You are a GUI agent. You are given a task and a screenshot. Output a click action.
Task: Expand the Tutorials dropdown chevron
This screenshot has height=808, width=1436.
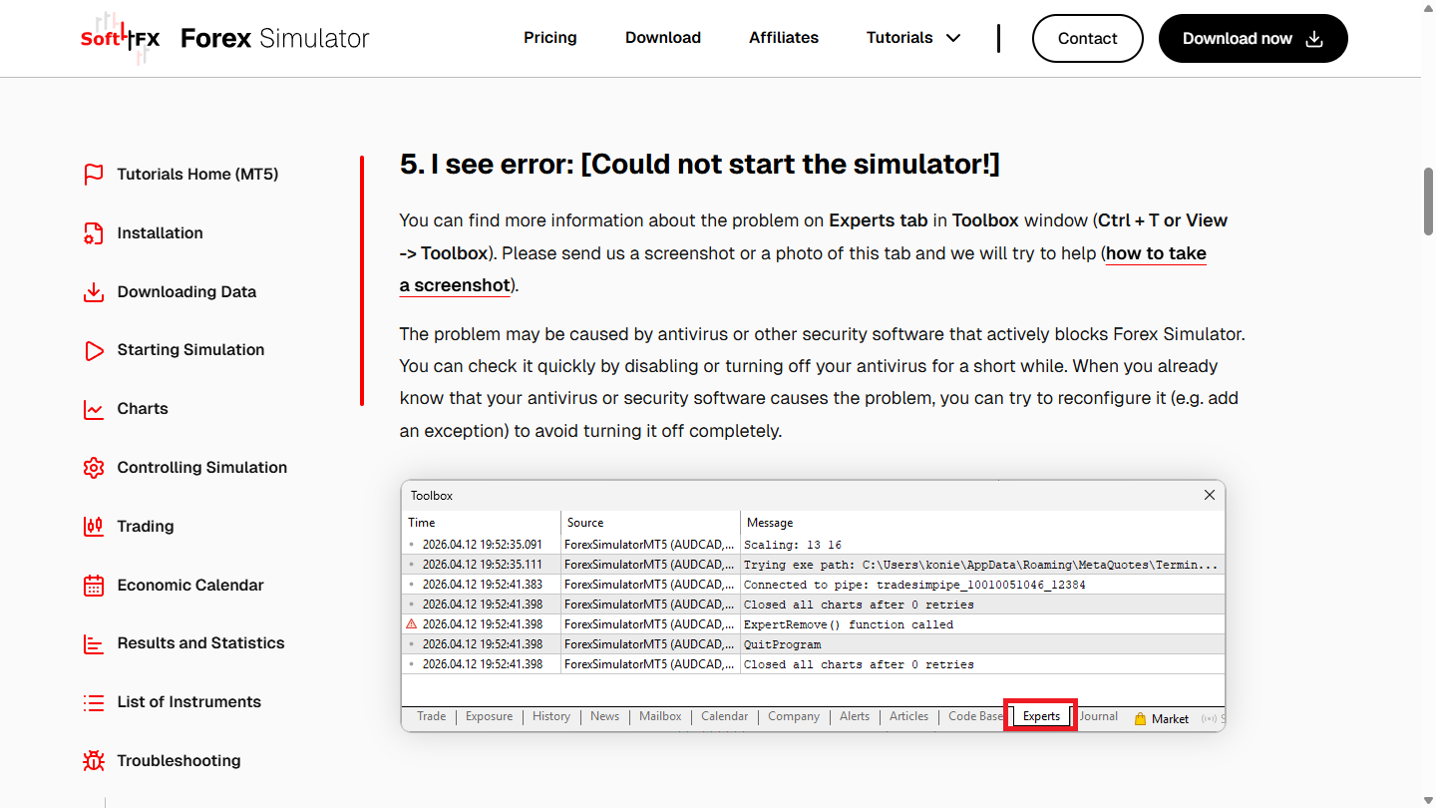953,38
